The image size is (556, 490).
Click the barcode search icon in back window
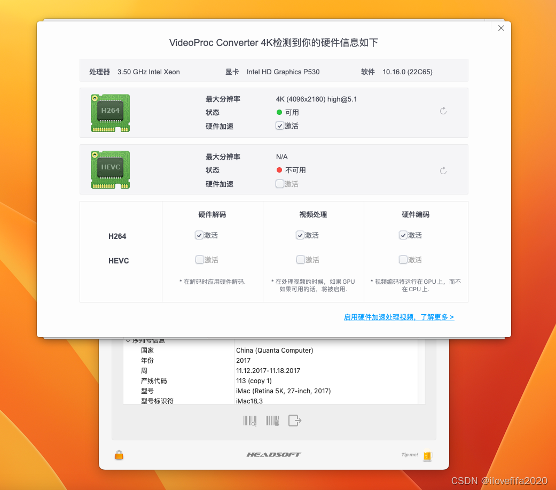tap(250, 421)
